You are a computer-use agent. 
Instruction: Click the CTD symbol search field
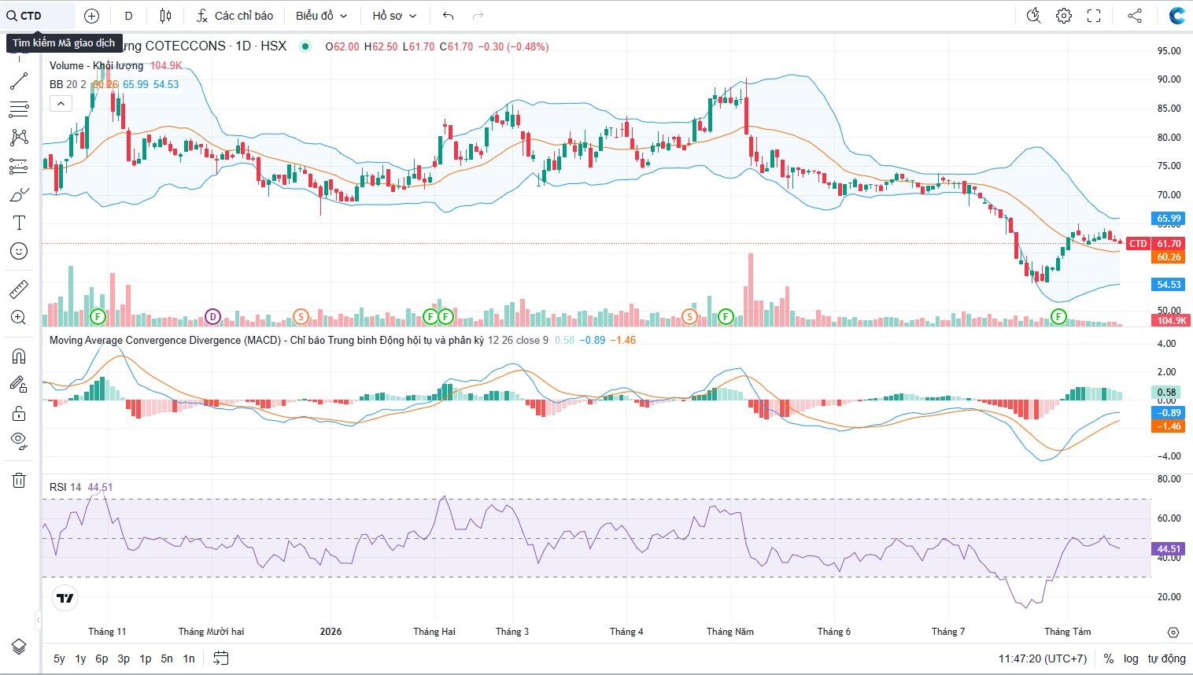pos(39,16)
